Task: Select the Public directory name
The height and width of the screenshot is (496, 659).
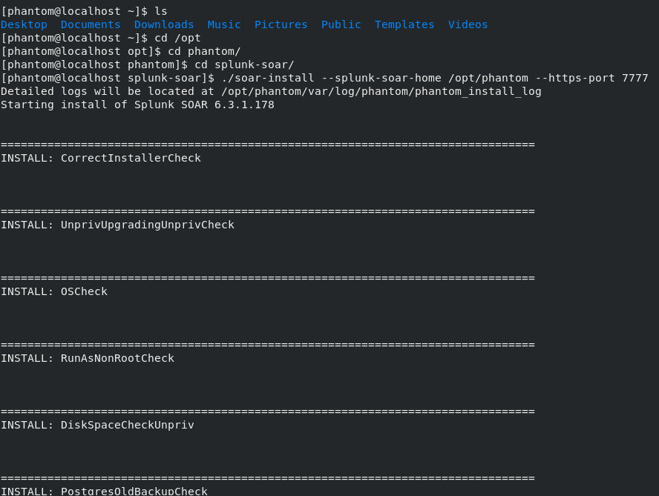Action: click(341, 24)
